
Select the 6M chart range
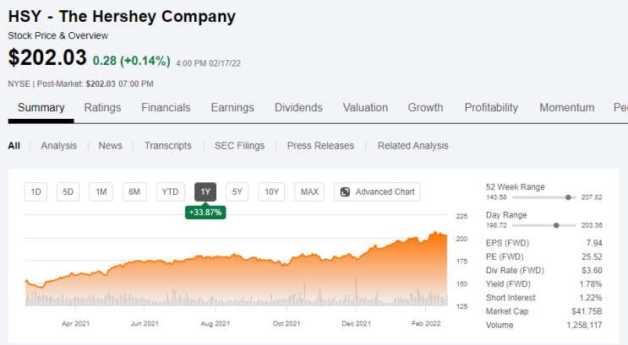134,191
